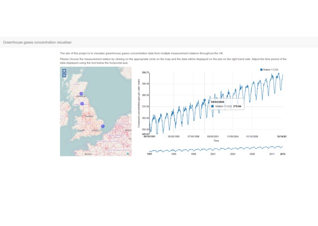318x226 pixels.
Task: Toggle Station 1 CO2 legend entry
Action: (269, 70)
